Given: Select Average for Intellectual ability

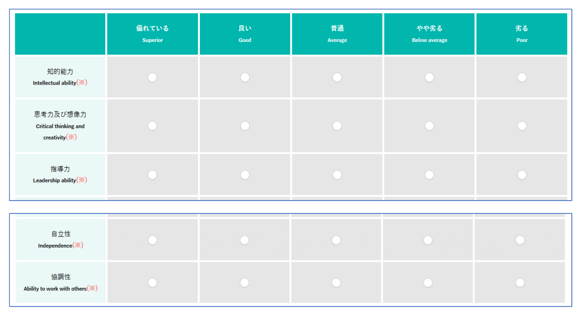Looking at the screenshot, I should tap(337, 77).
